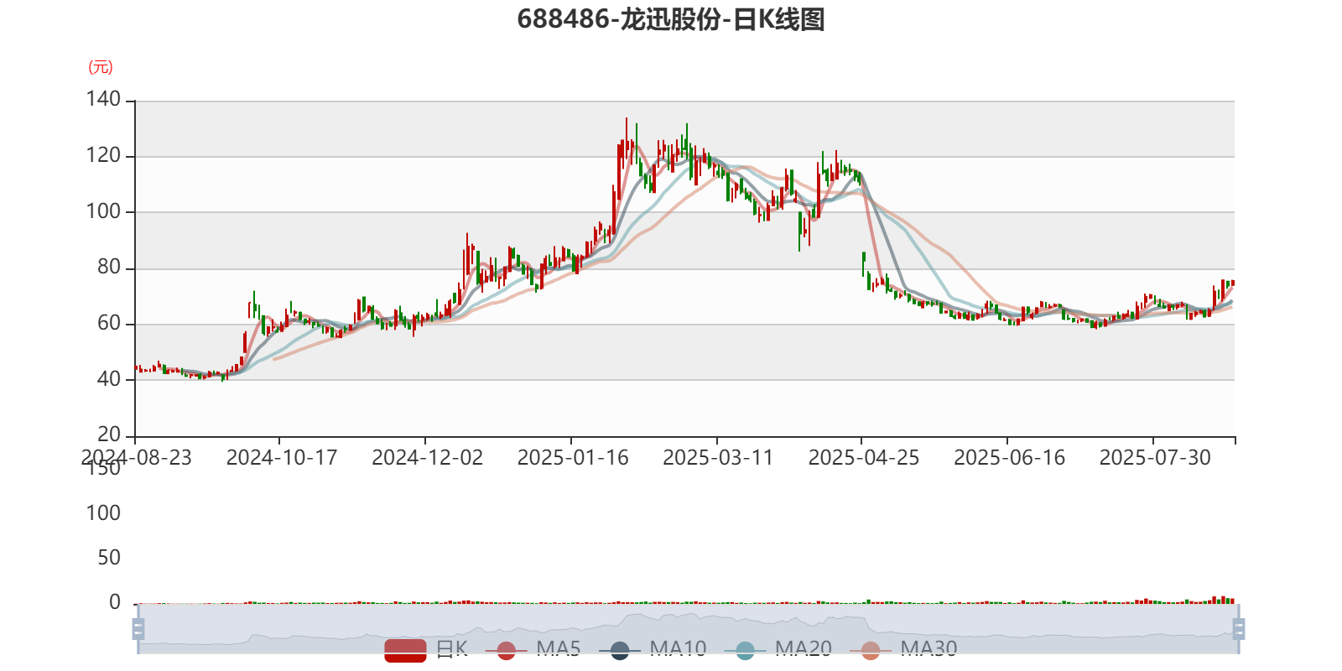Viewport: 1342px width, 671px height.
Task: Click the 2024-10-17 date axis label
Action: (x=282, y=458)
